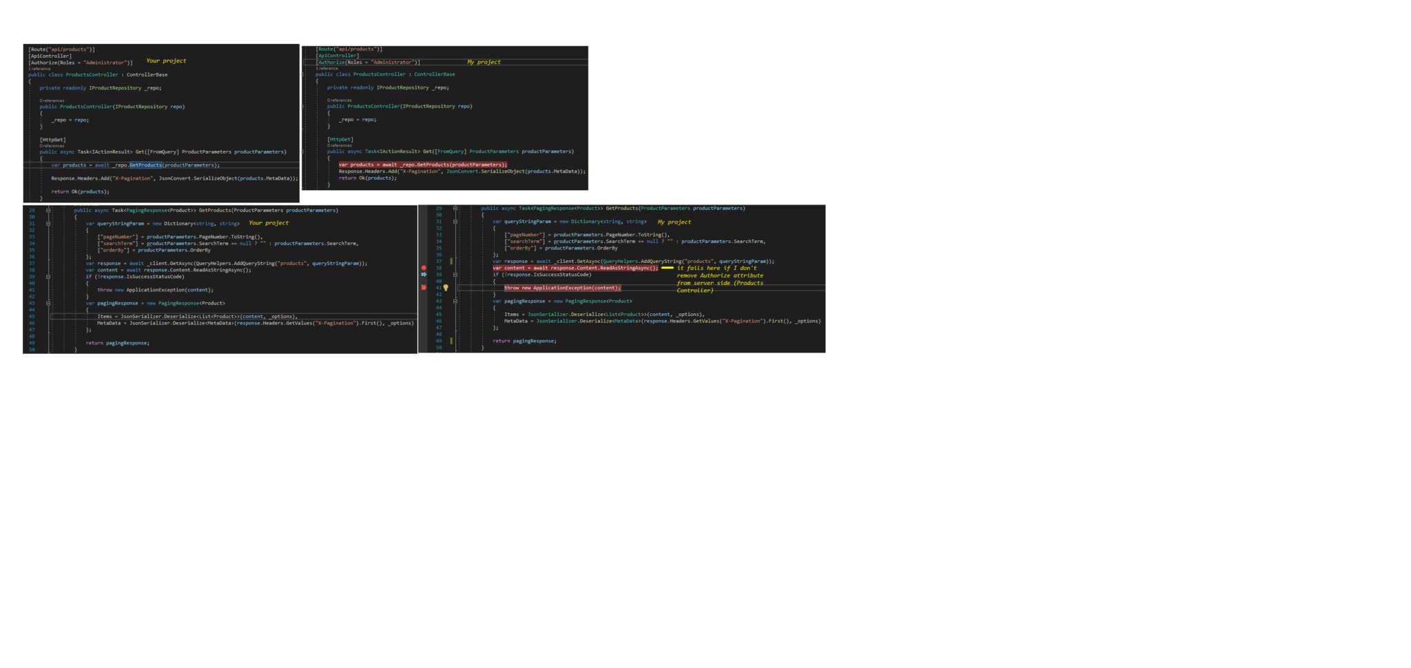The height and width of the screenshot is (668, 1411).
Task: Collapse the if block at line 39 in Your project
Action: 48,277
